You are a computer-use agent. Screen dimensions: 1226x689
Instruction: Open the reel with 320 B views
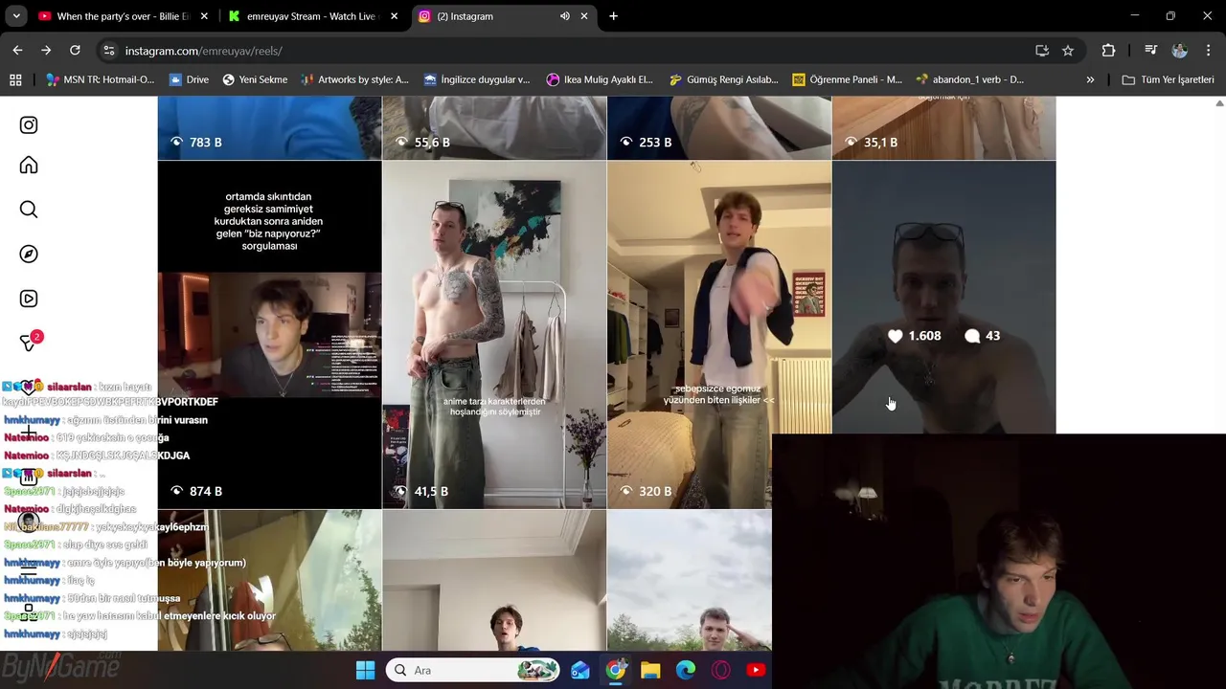click(x=718, y=335)
